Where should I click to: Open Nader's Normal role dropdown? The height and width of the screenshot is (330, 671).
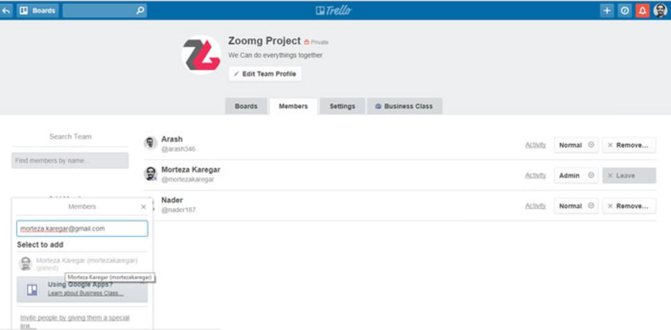(x=576, y=206)
